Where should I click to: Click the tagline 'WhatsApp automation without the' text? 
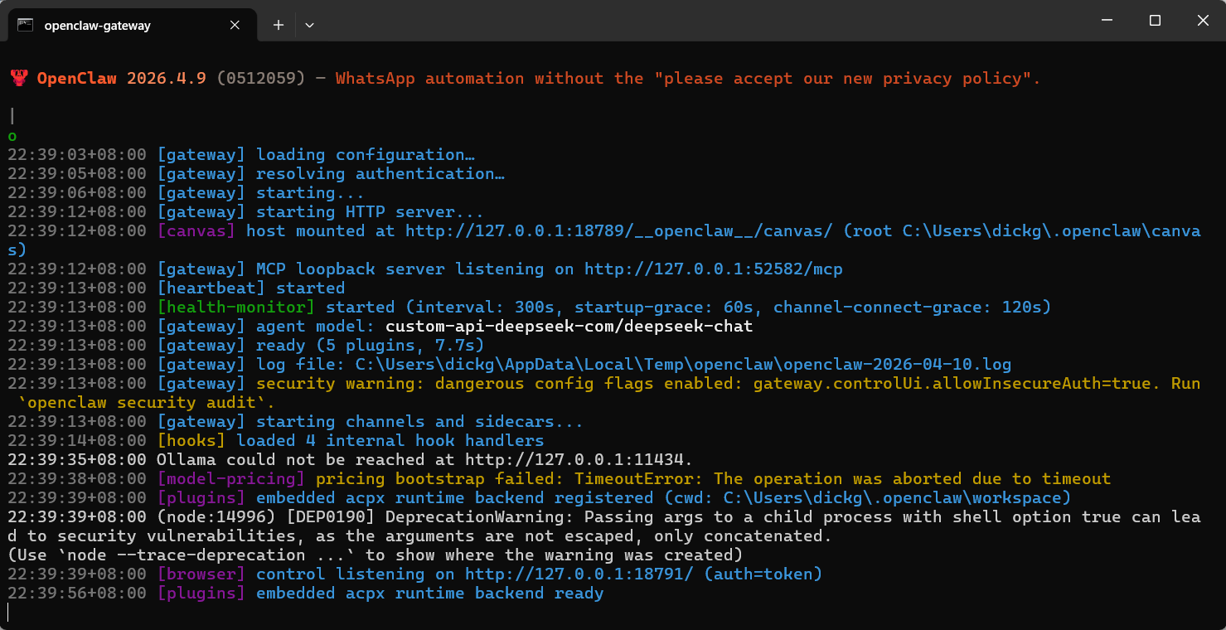click(x=489, y=79)
